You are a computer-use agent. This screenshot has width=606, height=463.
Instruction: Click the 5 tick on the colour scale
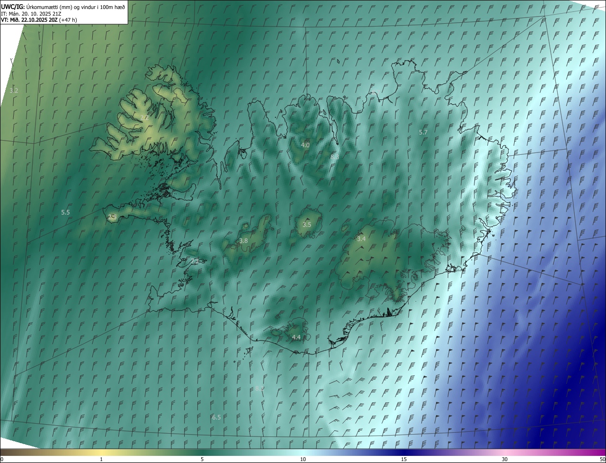pyautogui.click(x=202, y=459)
